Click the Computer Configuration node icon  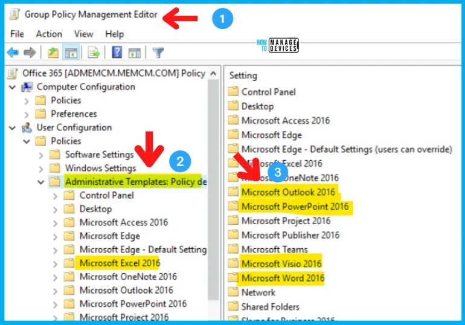pyautogui.click(x=27, y=87)
